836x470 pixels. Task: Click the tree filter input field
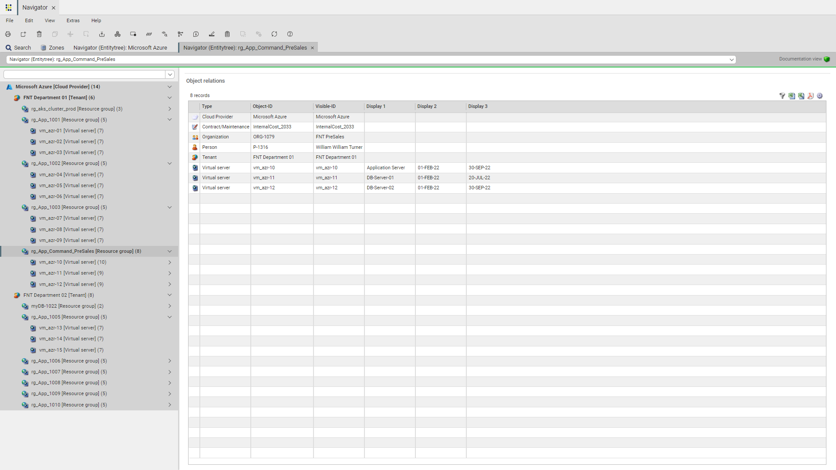tap(84, 74)
